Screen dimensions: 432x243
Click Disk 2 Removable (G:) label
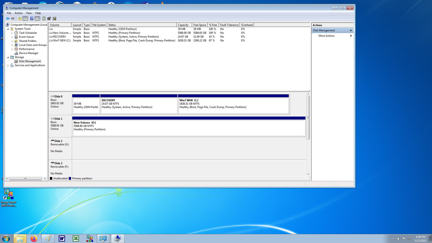coord(60,148)
